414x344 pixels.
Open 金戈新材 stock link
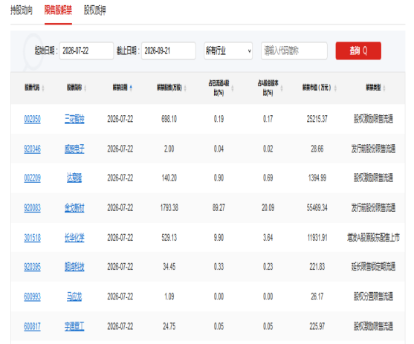tap(74, 208)
